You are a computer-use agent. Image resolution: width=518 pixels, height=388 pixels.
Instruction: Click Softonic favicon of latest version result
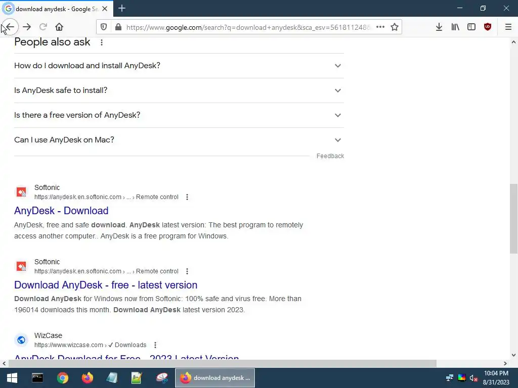click(21, 266)
